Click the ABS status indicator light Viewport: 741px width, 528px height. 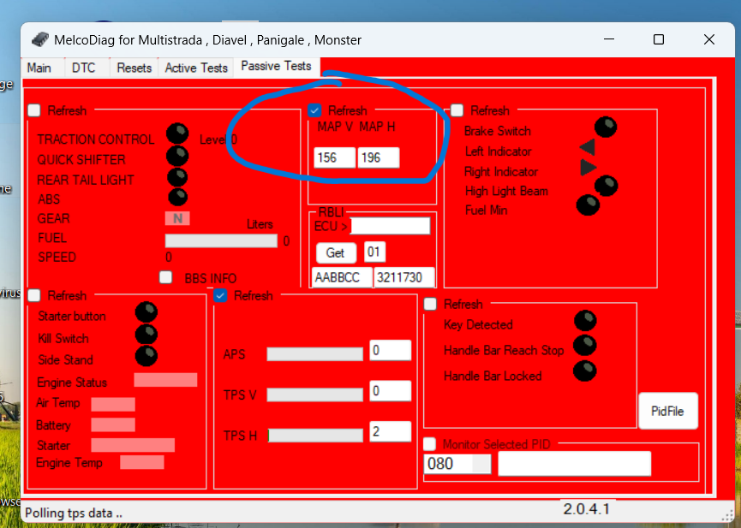pos(178,197)
